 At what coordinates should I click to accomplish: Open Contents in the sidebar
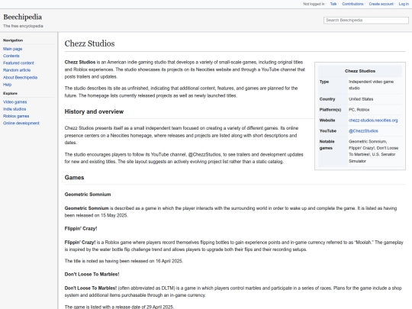11,56
